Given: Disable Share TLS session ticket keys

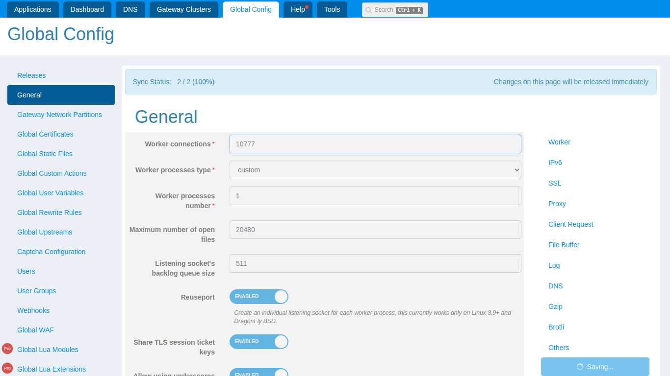Looking at the screenshot, I should click(259, 342).
